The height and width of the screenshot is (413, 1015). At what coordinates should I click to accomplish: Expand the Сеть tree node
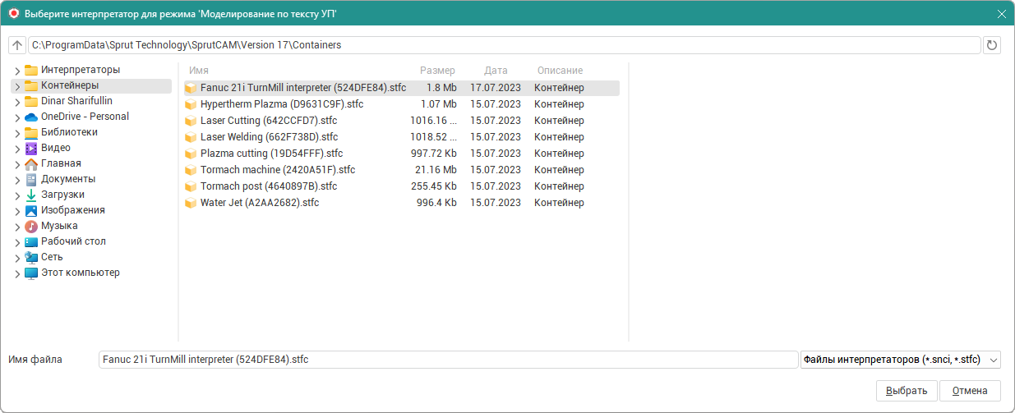pos(17,258)
